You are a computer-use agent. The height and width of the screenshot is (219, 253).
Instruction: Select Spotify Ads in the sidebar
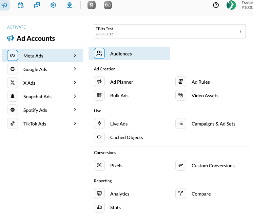pos(35,110)
